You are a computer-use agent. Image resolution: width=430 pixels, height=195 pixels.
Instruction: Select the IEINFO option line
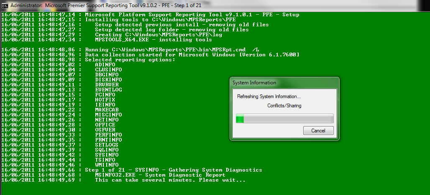coord(58,105)
